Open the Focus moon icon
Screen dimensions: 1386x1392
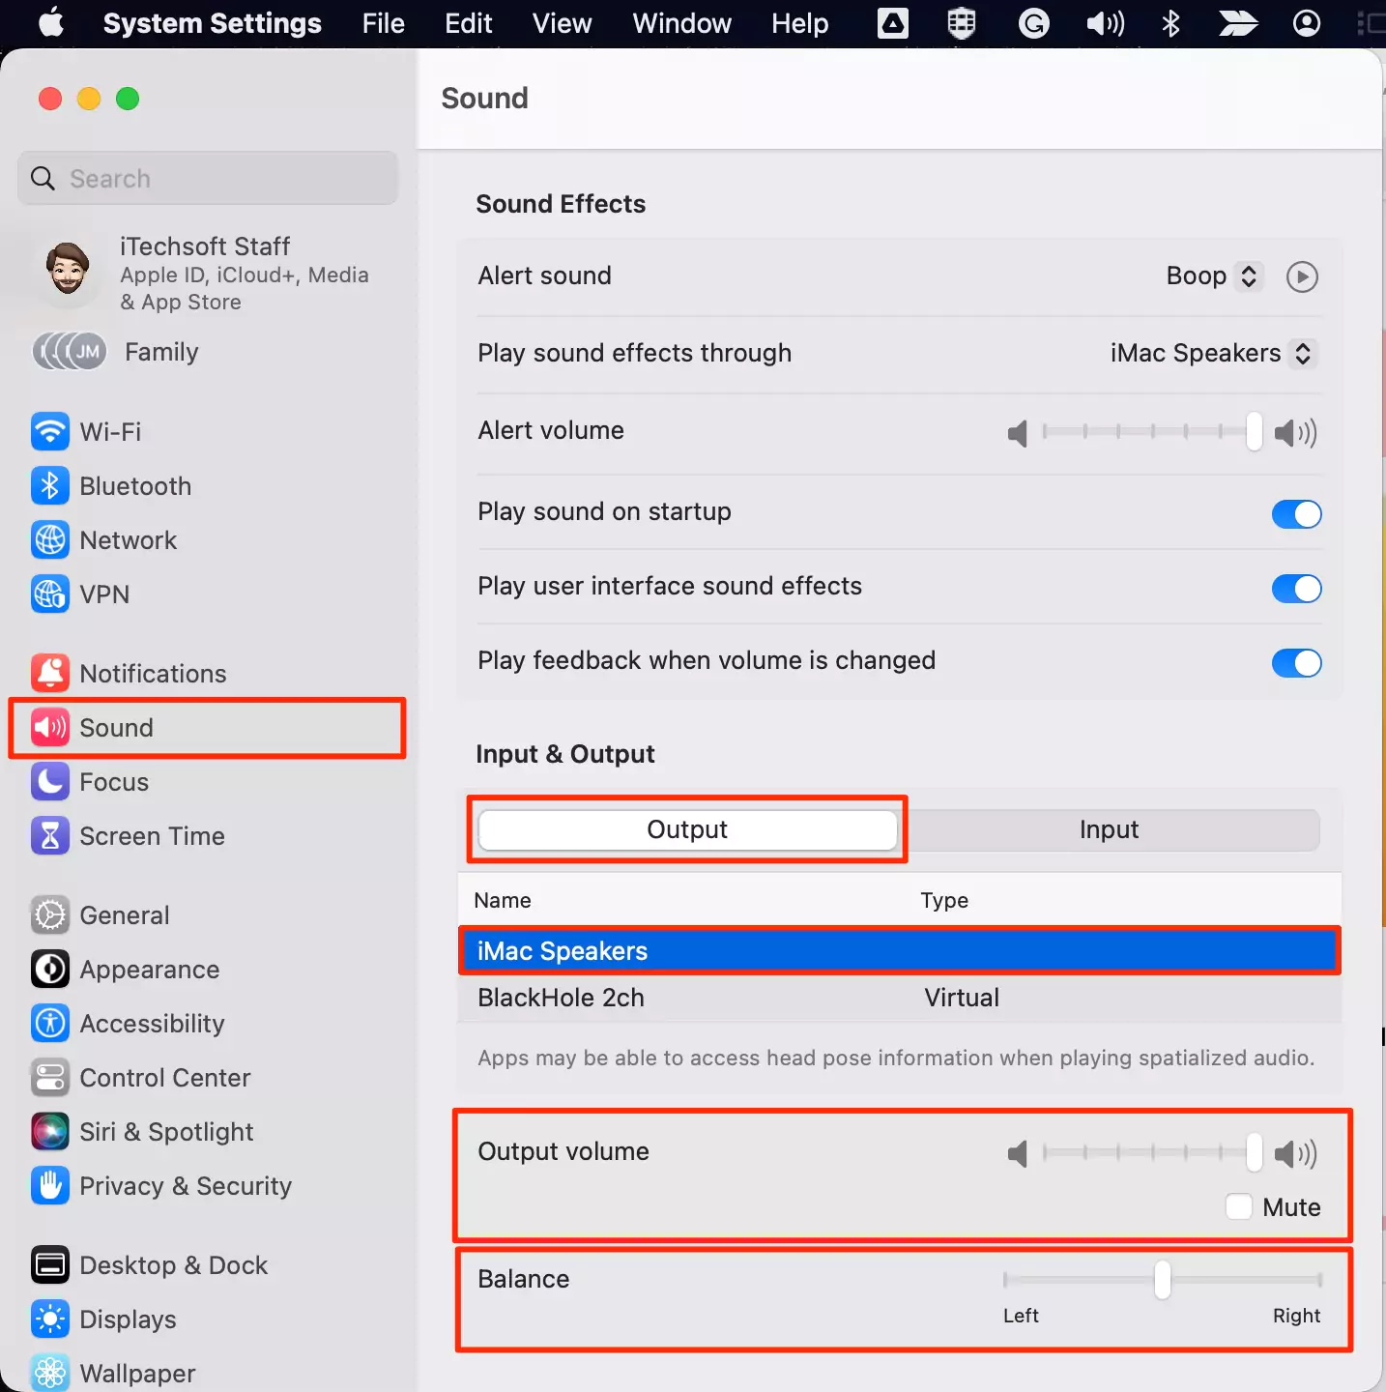(50, 781)
